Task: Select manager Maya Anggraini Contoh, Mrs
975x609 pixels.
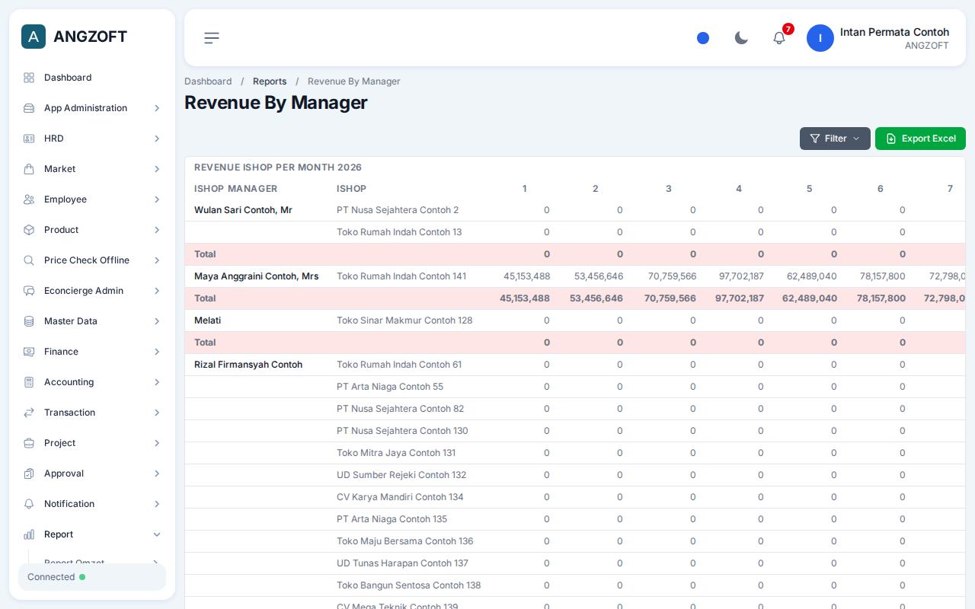Action: tap(257, 276)
